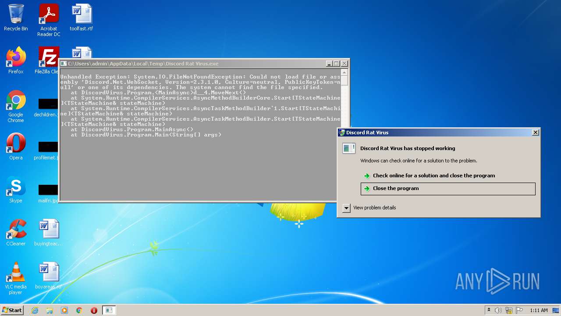
Task: Close the Discord Rat Virus.exe console
Action: pyautogui.click(x=344, y=64)
